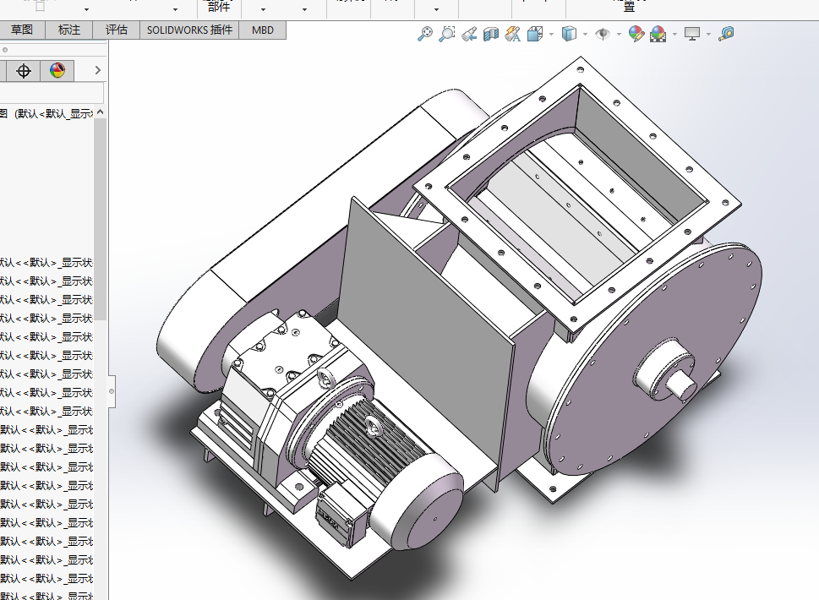Expand the Apply Scene dropdown arrow
Image resolution: width=819 pixels, height=600 pixels.
click(674, 35)
